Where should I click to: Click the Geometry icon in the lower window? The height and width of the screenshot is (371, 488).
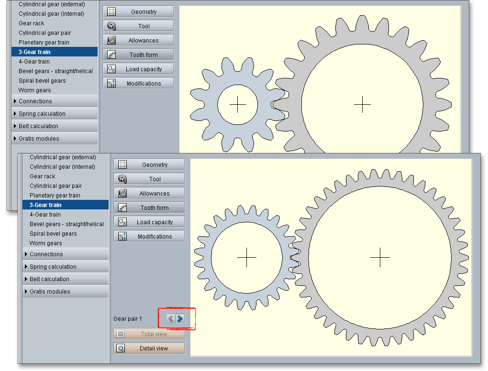pos(122,165)
